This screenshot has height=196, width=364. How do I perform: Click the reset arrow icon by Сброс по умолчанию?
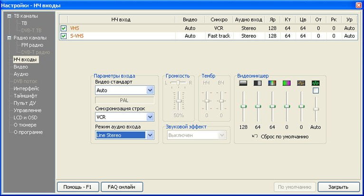coord(254,137)
